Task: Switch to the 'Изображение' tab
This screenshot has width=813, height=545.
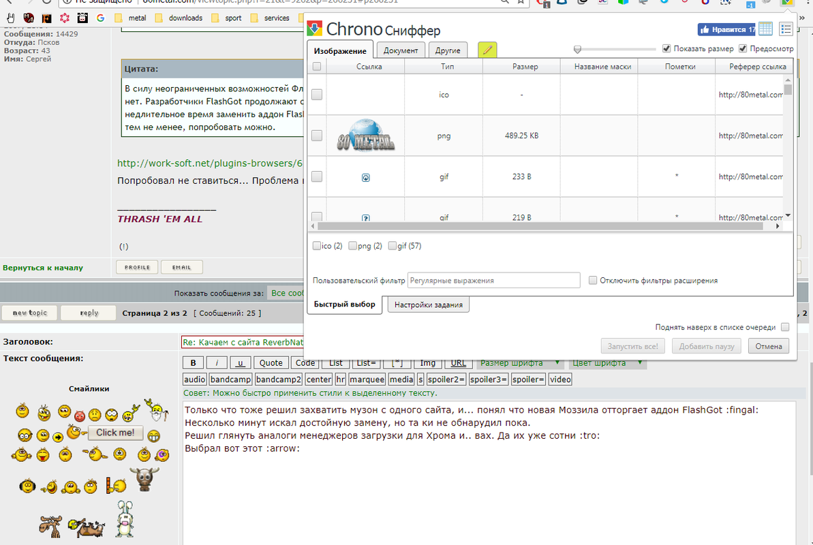Action: pyautogui.click(x=340, y=51)
